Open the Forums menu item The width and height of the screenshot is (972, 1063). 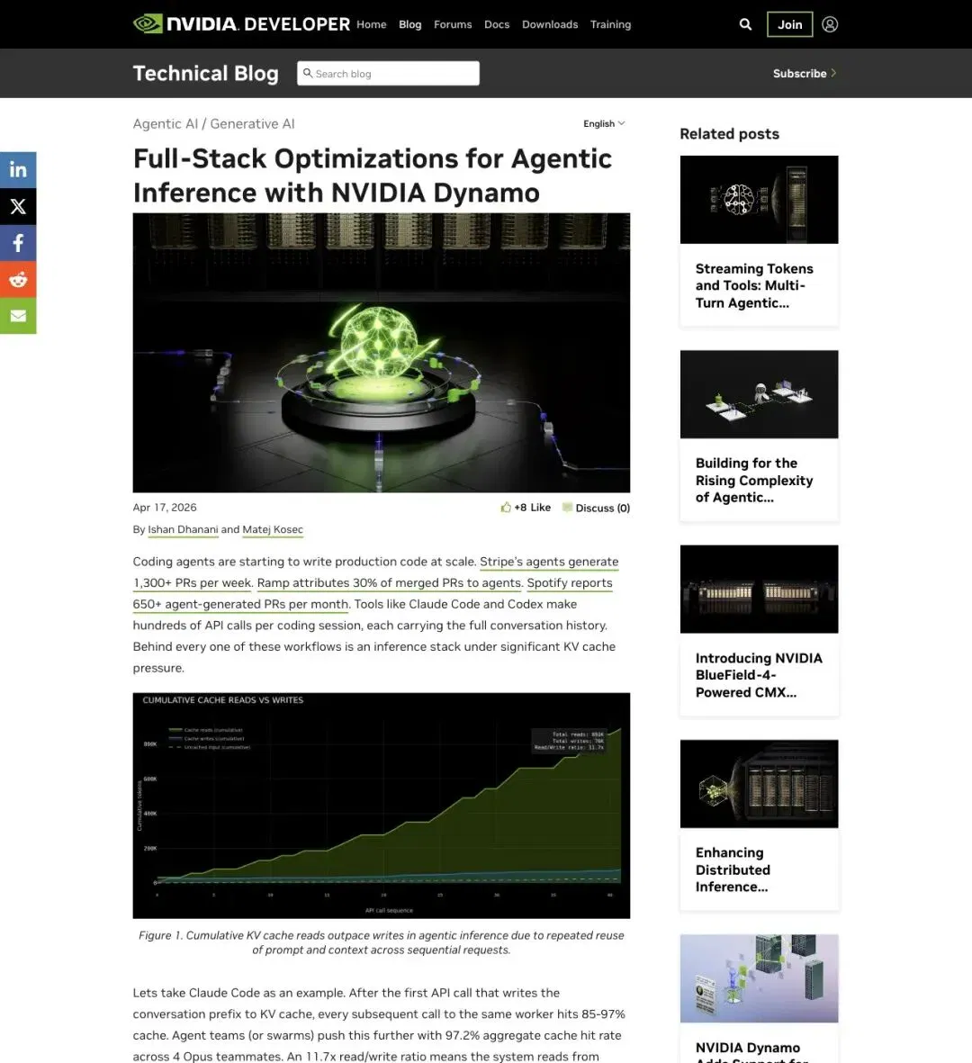coord(453,24)
